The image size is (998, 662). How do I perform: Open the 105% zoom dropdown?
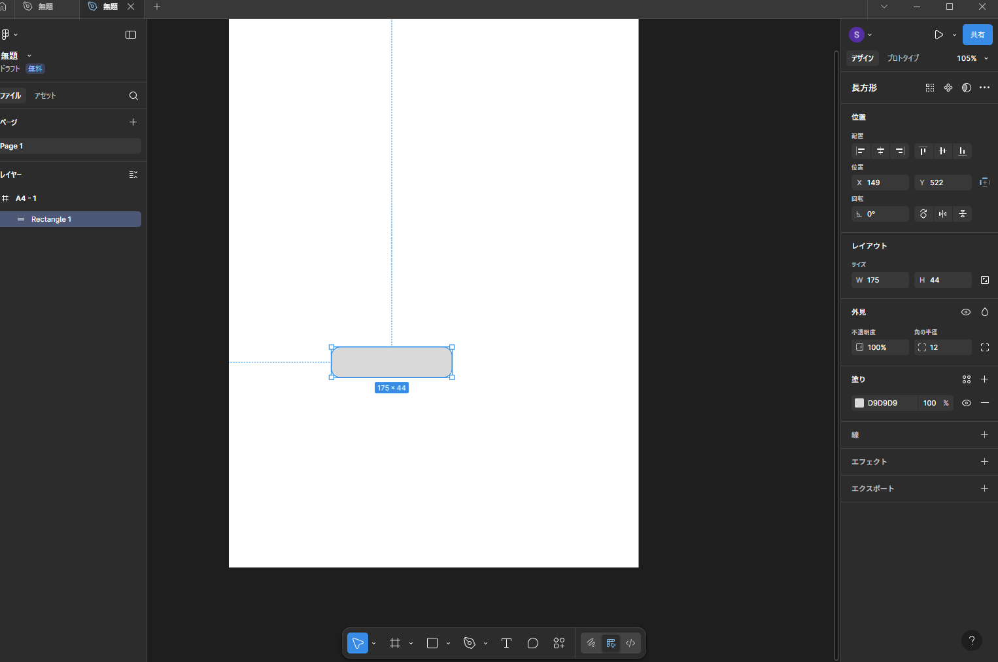pos(972,58)
